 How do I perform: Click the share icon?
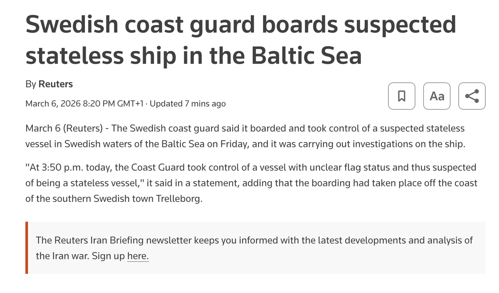click(472, 96)
